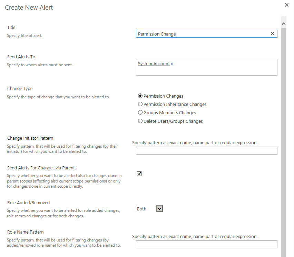Reselect the Permission Changes radio button
This screenshot has height=257, width=294.
coord(140,96)
